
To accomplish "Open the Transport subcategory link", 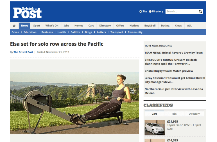I will click(117, 32).
